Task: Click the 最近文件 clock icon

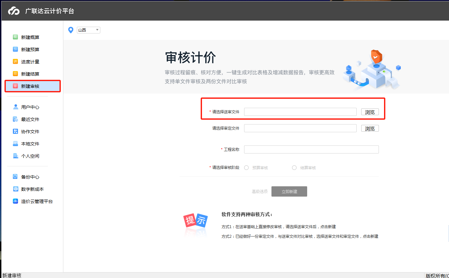Action: click(x=15, y=119)
